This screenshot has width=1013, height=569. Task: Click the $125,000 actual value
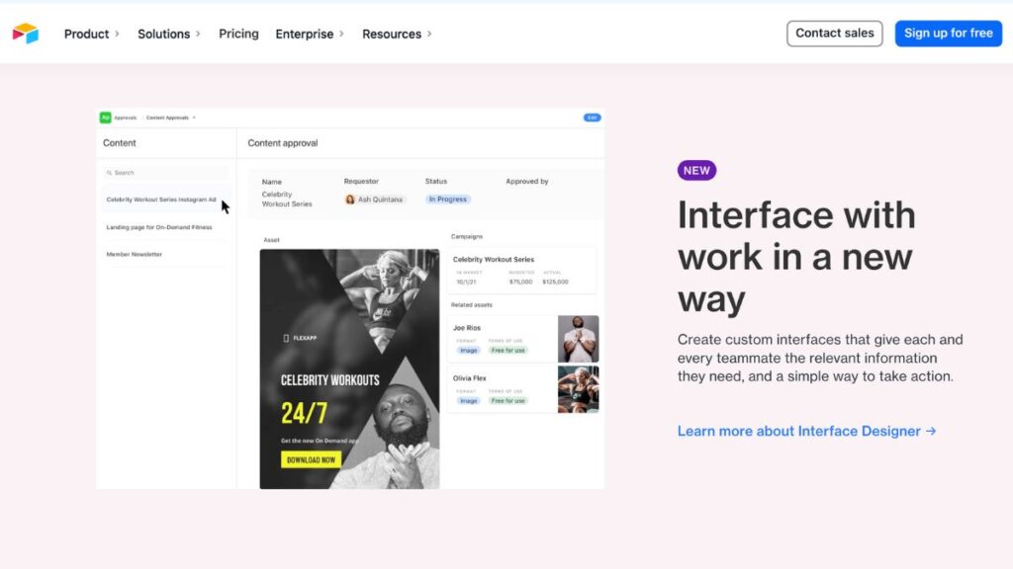click(x=556, y=282)
